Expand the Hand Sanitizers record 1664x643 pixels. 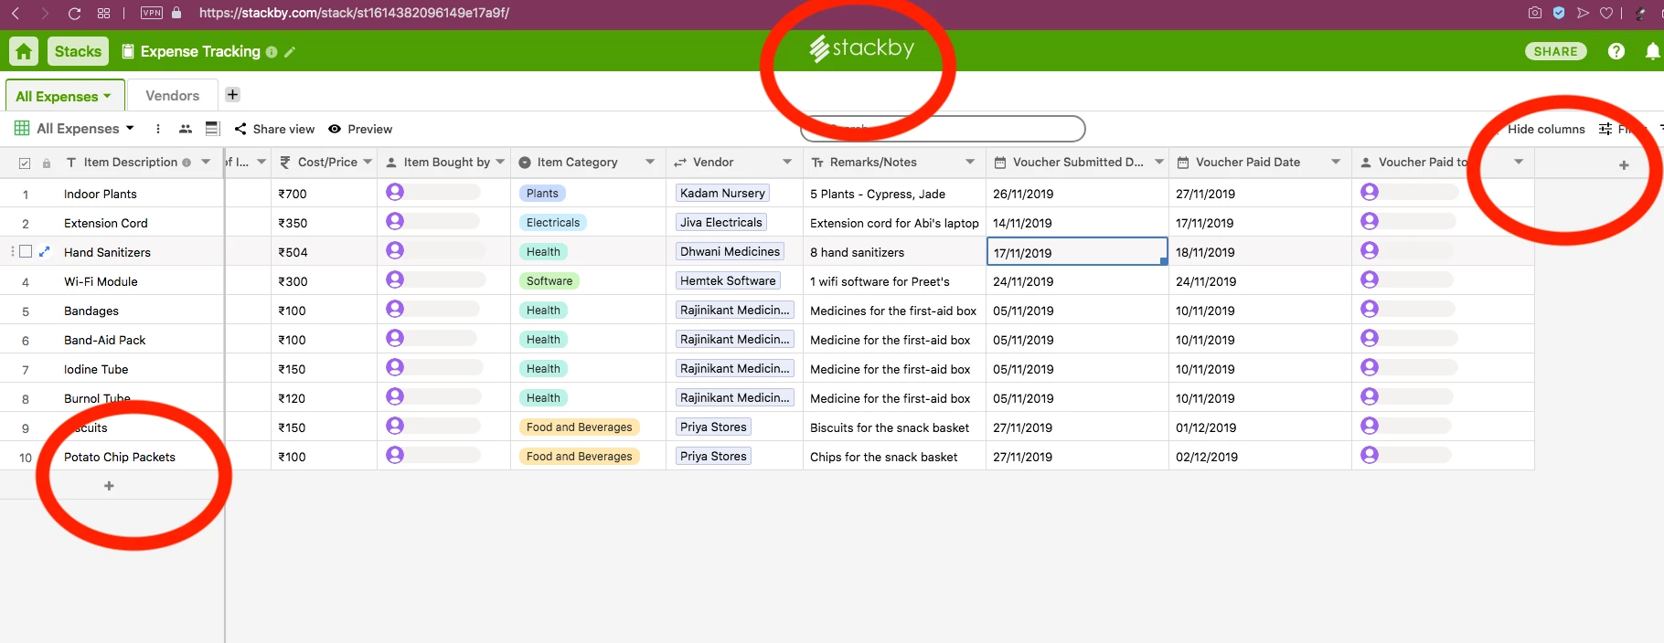point(44,251)
